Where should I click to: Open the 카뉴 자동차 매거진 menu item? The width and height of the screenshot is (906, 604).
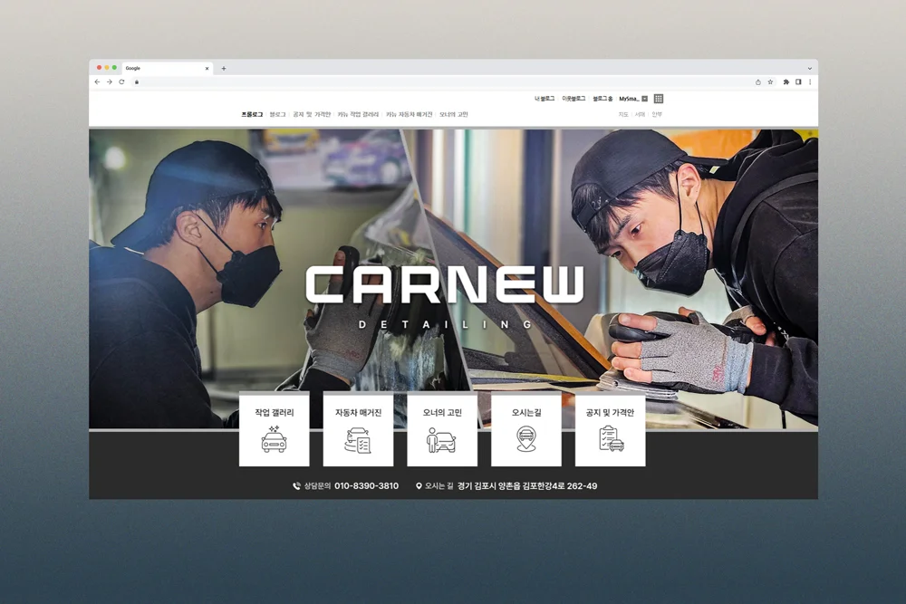click(410, 114)
